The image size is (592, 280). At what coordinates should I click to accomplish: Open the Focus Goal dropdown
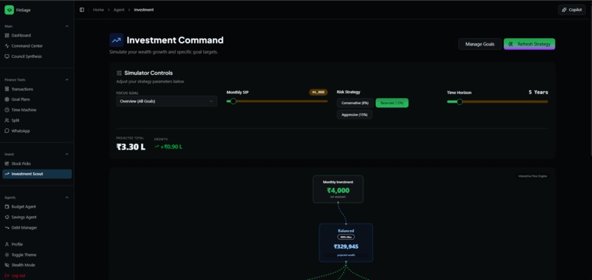tap(167, 101)
